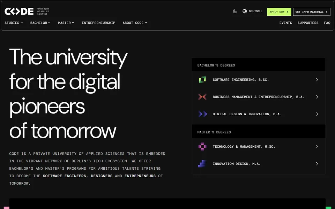The height and width of the screenshot is (209, 335).
Task: Open Technology & Management, M.Sc. program
Action: point(259,147)
